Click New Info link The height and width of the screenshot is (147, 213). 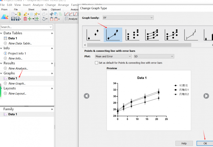pyautogui.click(x=15, y=58)
